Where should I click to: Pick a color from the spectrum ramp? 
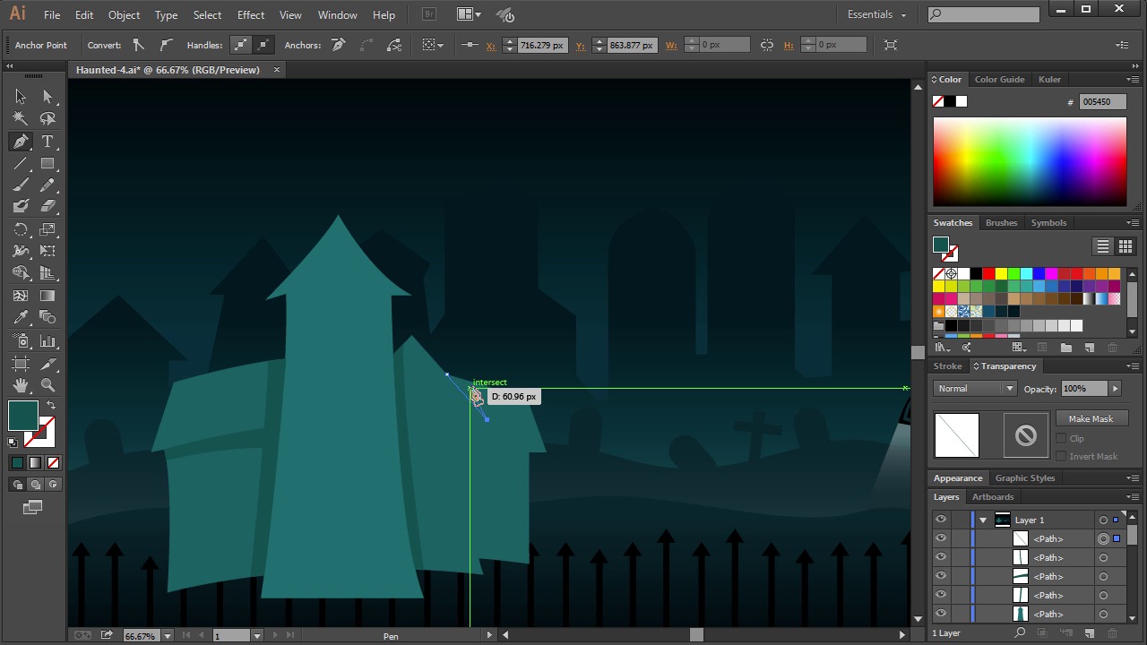(1030, 161)
